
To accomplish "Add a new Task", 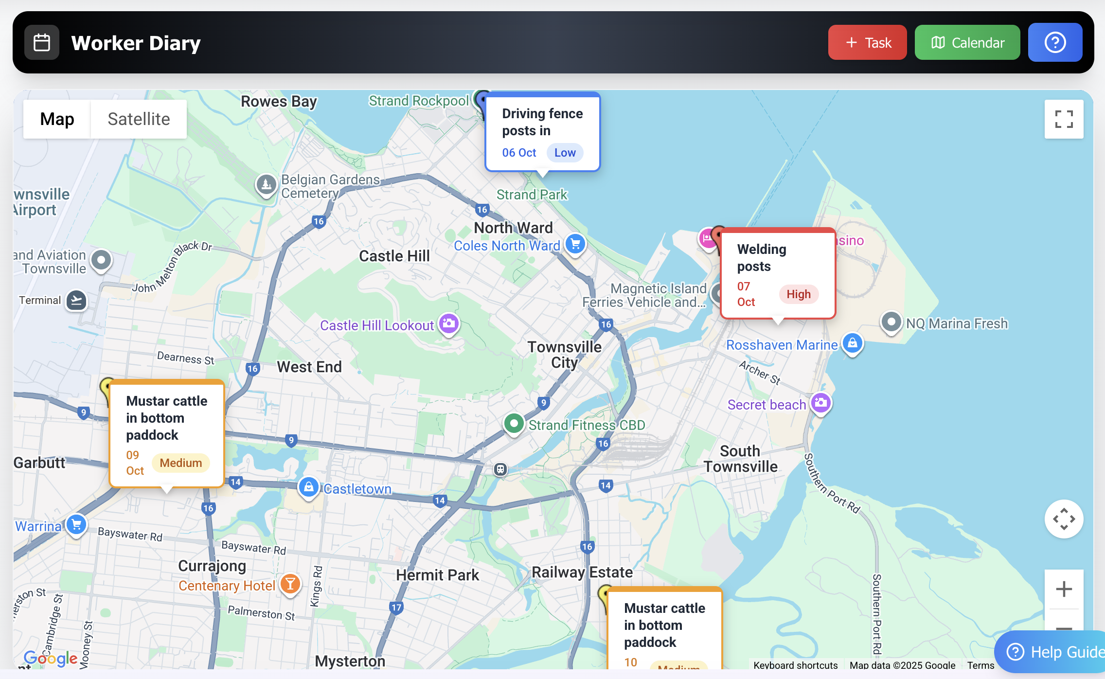I will 867,43.
